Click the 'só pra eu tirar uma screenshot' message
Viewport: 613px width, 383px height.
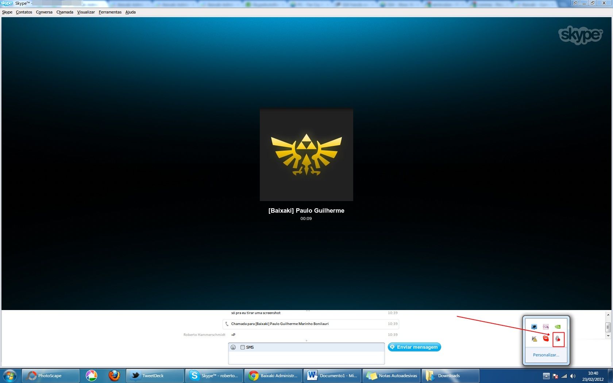[x=256, y=313]
